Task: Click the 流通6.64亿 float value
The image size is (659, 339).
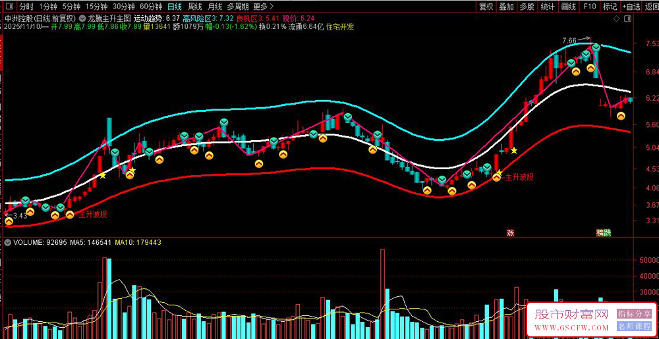Action: click(306, 27)
